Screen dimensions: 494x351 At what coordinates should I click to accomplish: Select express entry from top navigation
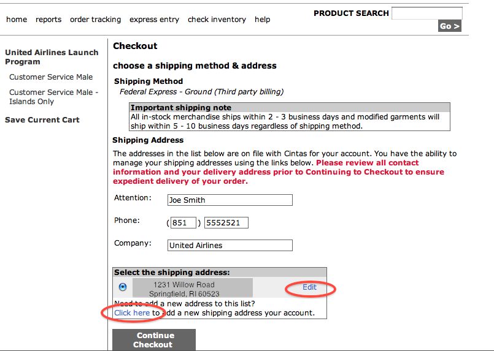[154, 20]
